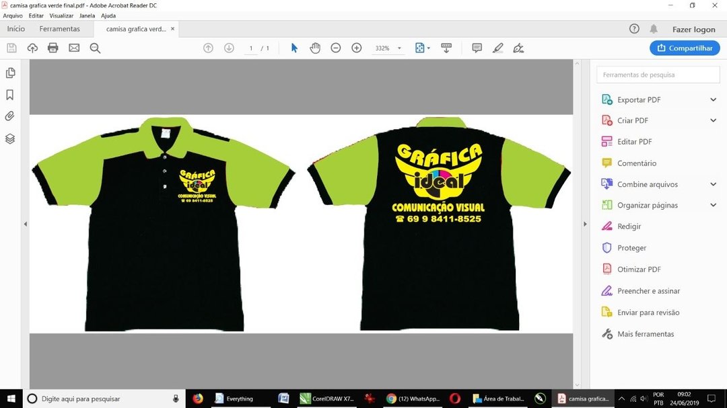Click the add comment note icon
This screenshot has width=727, height=408.
tap(477, 48)
